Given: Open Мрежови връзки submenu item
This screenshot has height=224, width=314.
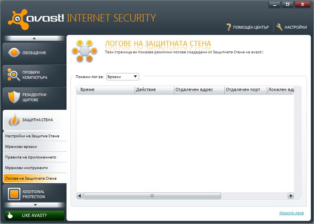Looking at the screenshot, I should click(x=35, y=147).
